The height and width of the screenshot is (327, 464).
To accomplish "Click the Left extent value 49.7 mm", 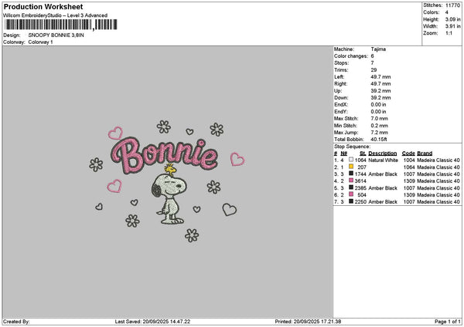I will [x=380, y=77].
